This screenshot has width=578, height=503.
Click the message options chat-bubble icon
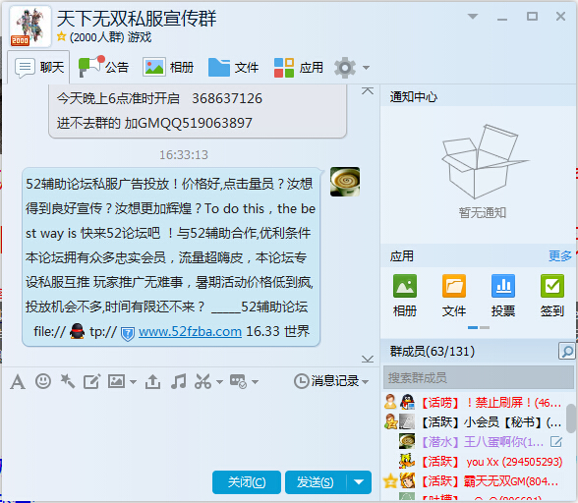click(238, 381)
